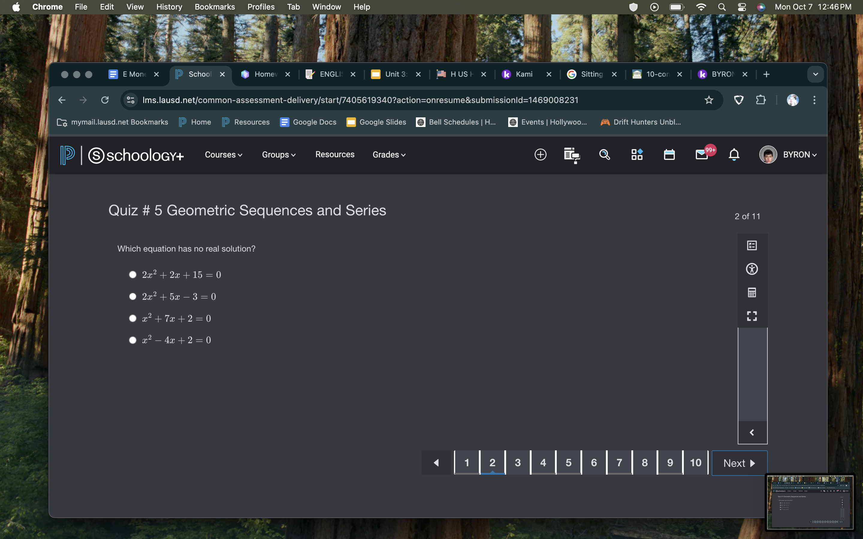Image resolution: width=863 pixels, height=539 pixels.
Task: Go back in browser history
Action: 62,100
